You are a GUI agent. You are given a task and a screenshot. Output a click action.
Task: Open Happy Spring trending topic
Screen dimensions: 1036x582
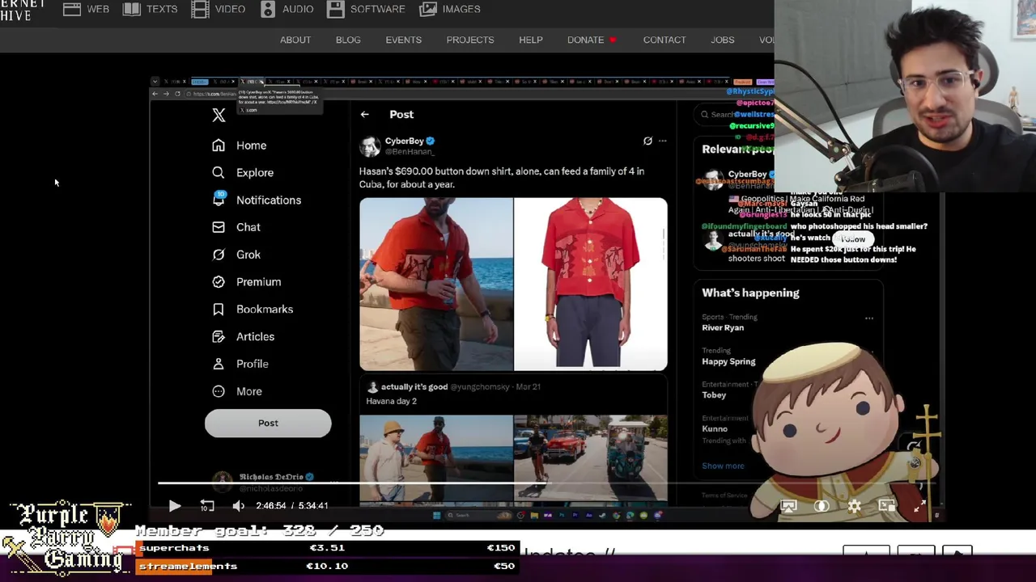coord(728,361)
